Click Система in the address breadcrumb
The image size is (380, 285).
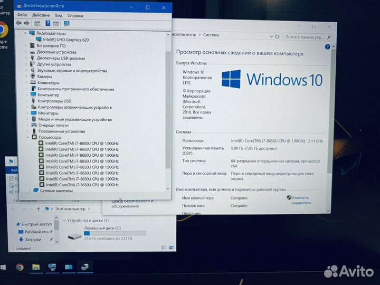211,35
